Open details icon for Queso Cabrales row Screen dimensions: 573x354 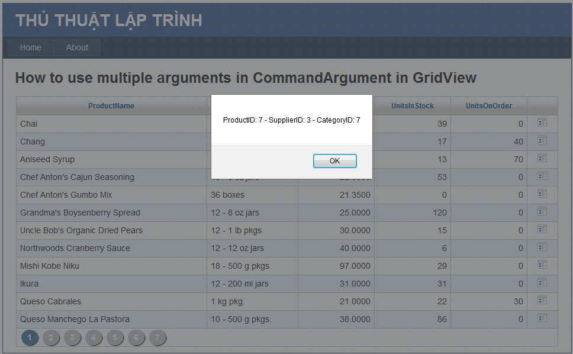click(542, 300)
